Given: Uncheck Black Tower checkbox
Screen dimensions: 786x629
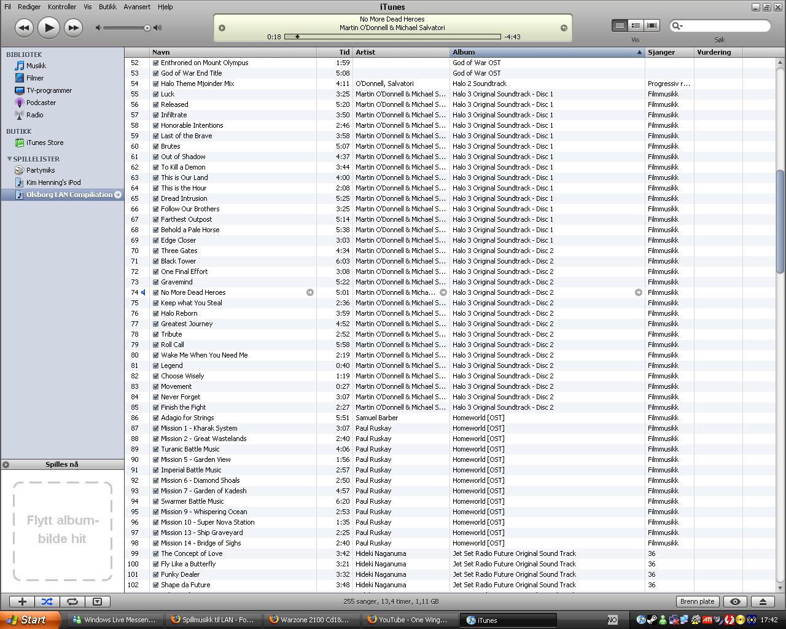Looking at the screenshot, I should 155,261.
